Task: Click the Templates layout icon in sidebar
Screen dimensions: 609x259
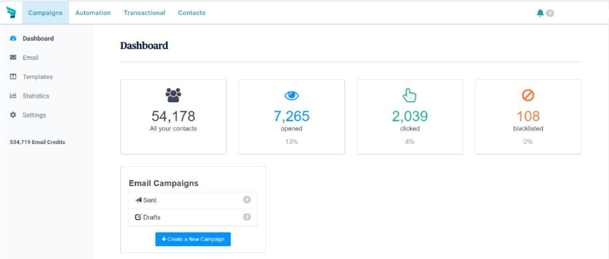Action: [x=13, y=77]
